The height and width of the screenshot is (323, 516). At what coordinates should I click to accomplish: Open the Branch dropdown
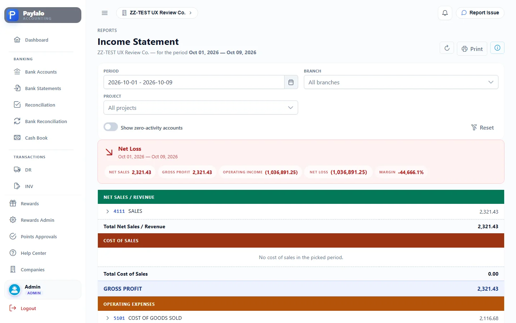(x=401, y=82)
